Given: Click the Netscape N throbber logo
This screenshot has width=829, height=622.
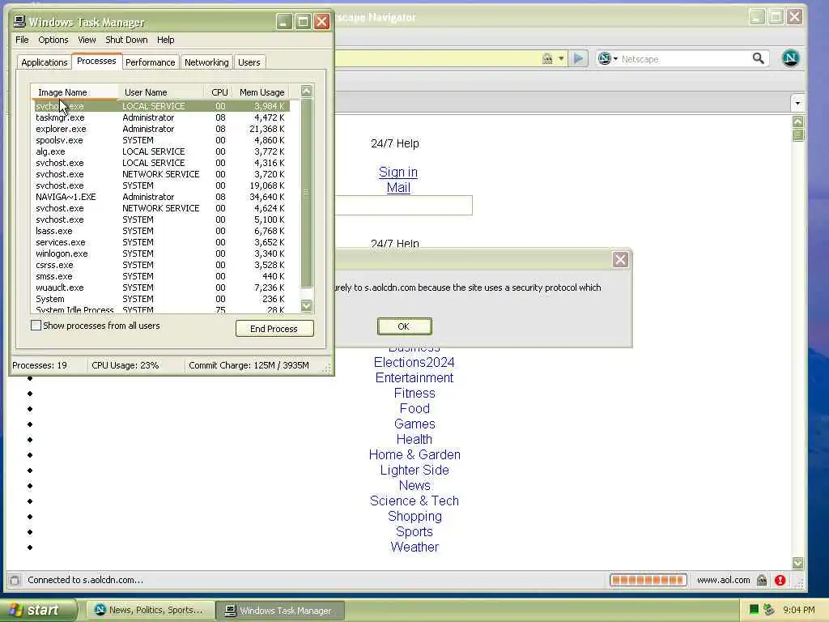Looking at the screenshot, I should pyautogui.click(x=790, y=58).
